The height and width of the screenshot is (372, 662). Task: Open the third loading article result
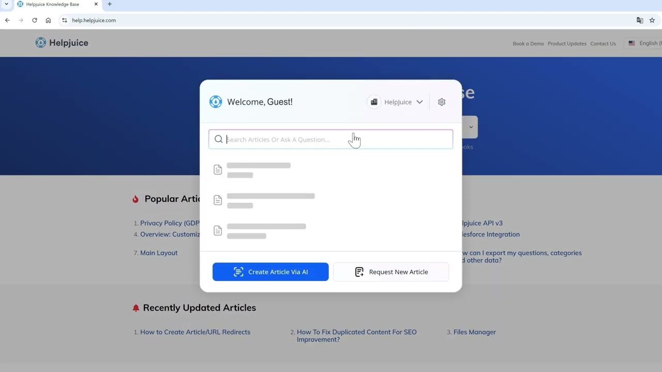[330, 231]
